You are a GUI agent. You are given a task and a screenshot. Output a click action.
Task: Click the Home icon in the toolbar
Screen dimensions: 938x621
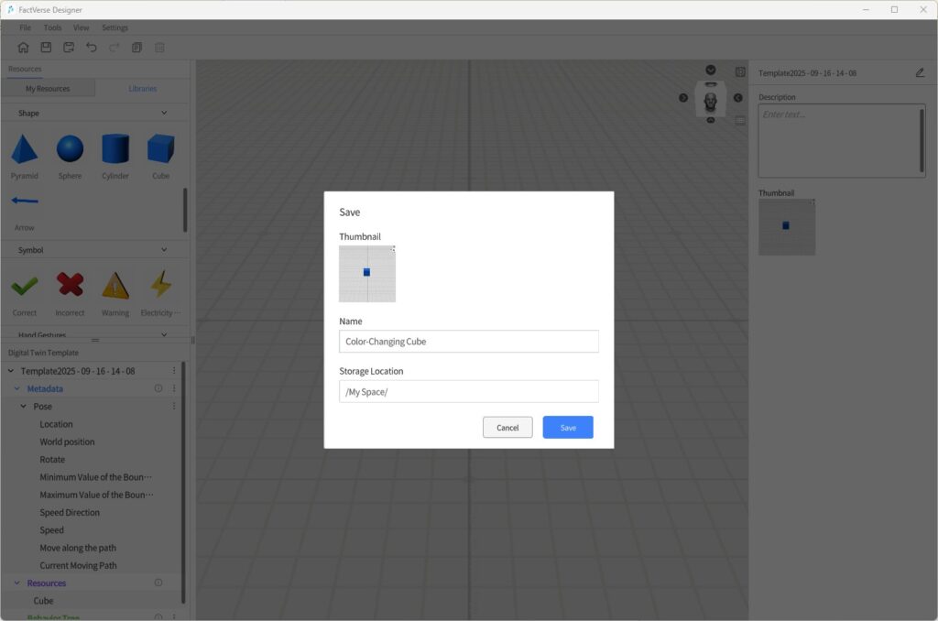pyautogui.click(x=24, y=48)
